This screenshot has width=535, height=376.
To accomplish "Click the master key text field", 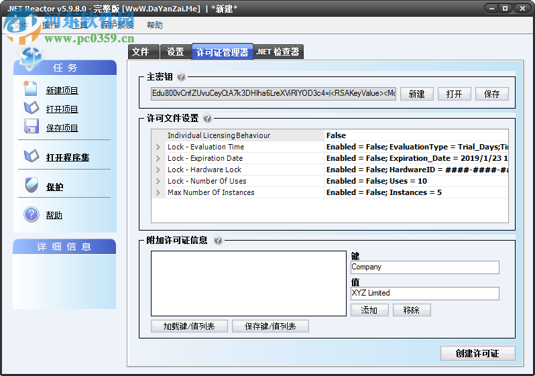I will (x=274, y=93).
